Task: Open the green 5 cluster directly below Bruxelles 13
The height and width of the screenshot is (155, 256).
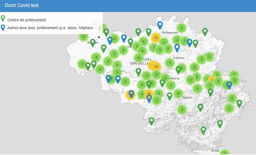Action: [156, 75]
